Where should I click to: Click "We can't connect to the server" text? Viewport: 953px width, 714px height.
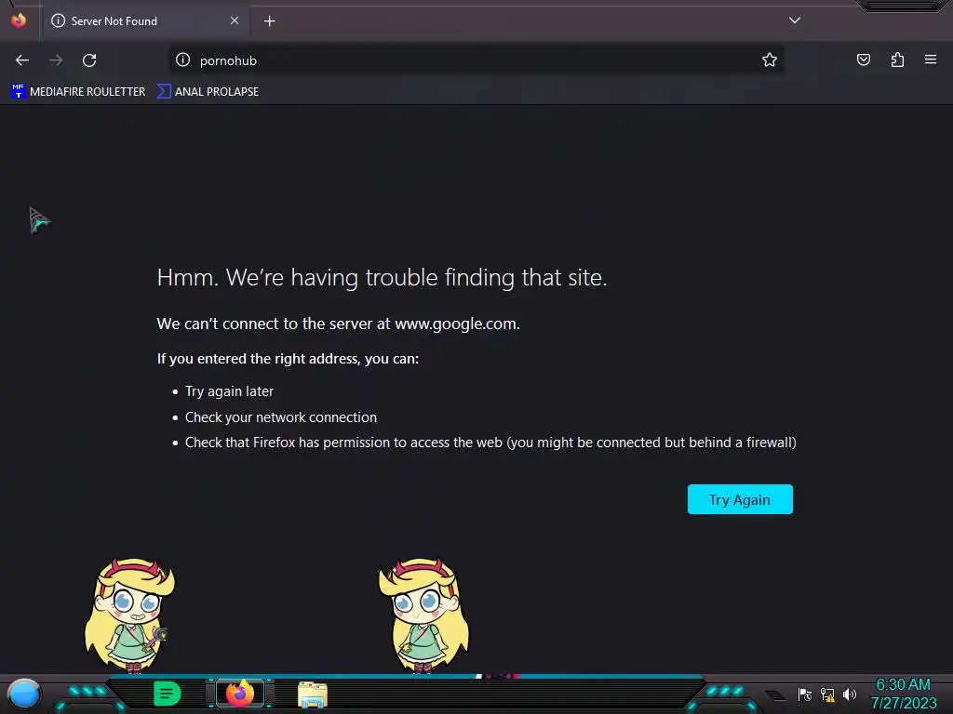pyautogui.click(x=339, y=324)
